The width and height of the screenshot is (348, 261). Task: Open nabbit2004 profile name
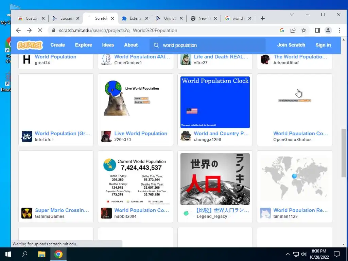tap(125, 216)
